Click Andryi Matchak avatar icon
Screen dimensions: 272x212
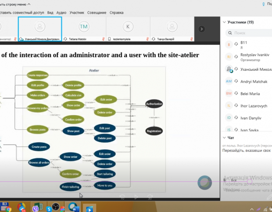229,81
